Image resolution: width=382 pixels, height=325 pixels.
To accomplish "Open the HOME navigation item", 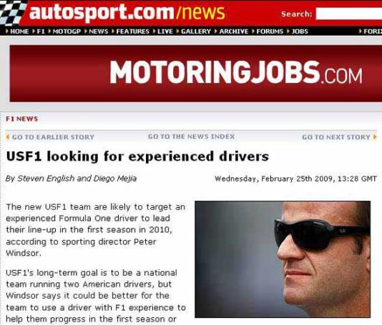I will pos(19,31).
